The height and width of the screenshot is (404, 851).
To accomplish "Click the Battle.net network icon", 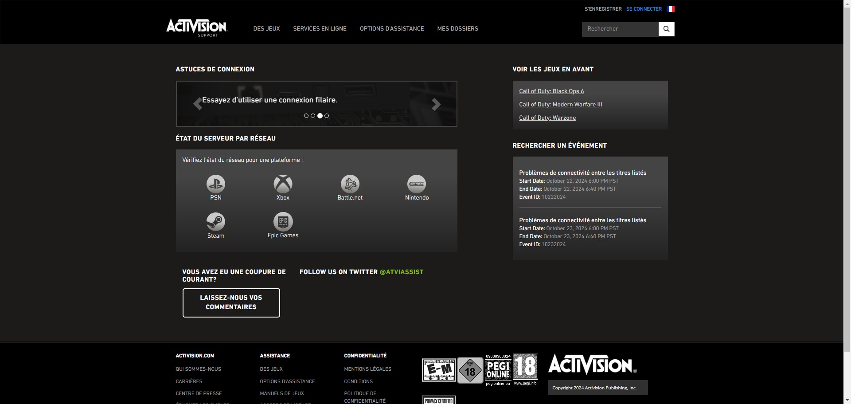I will click(350, 184).
